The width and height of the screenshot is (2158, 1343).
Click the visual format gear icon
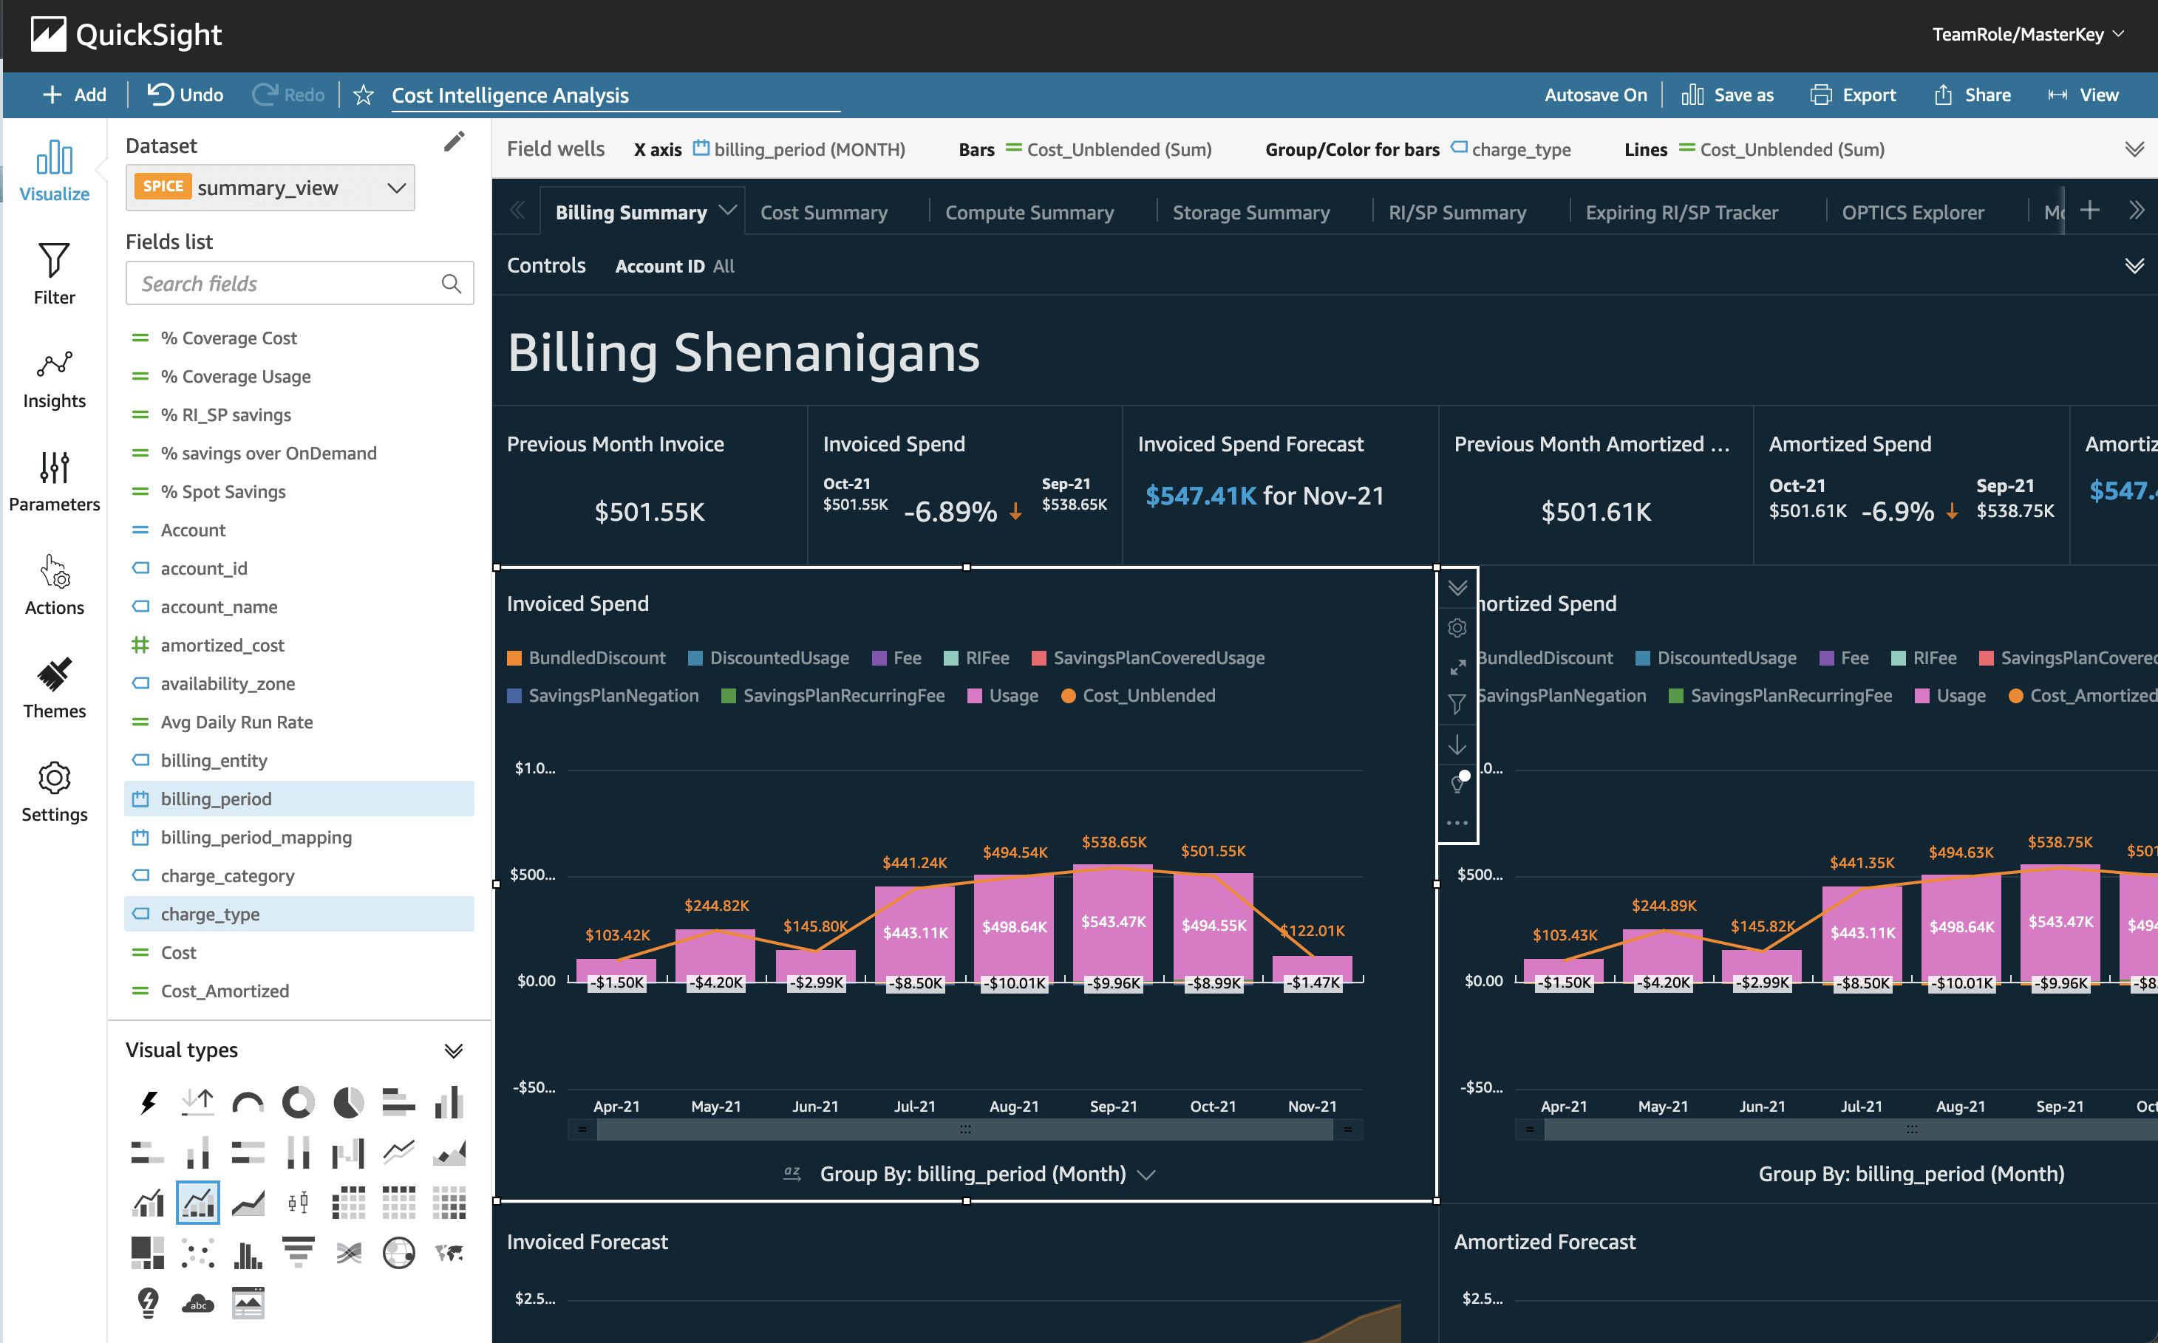[1457, 628]
